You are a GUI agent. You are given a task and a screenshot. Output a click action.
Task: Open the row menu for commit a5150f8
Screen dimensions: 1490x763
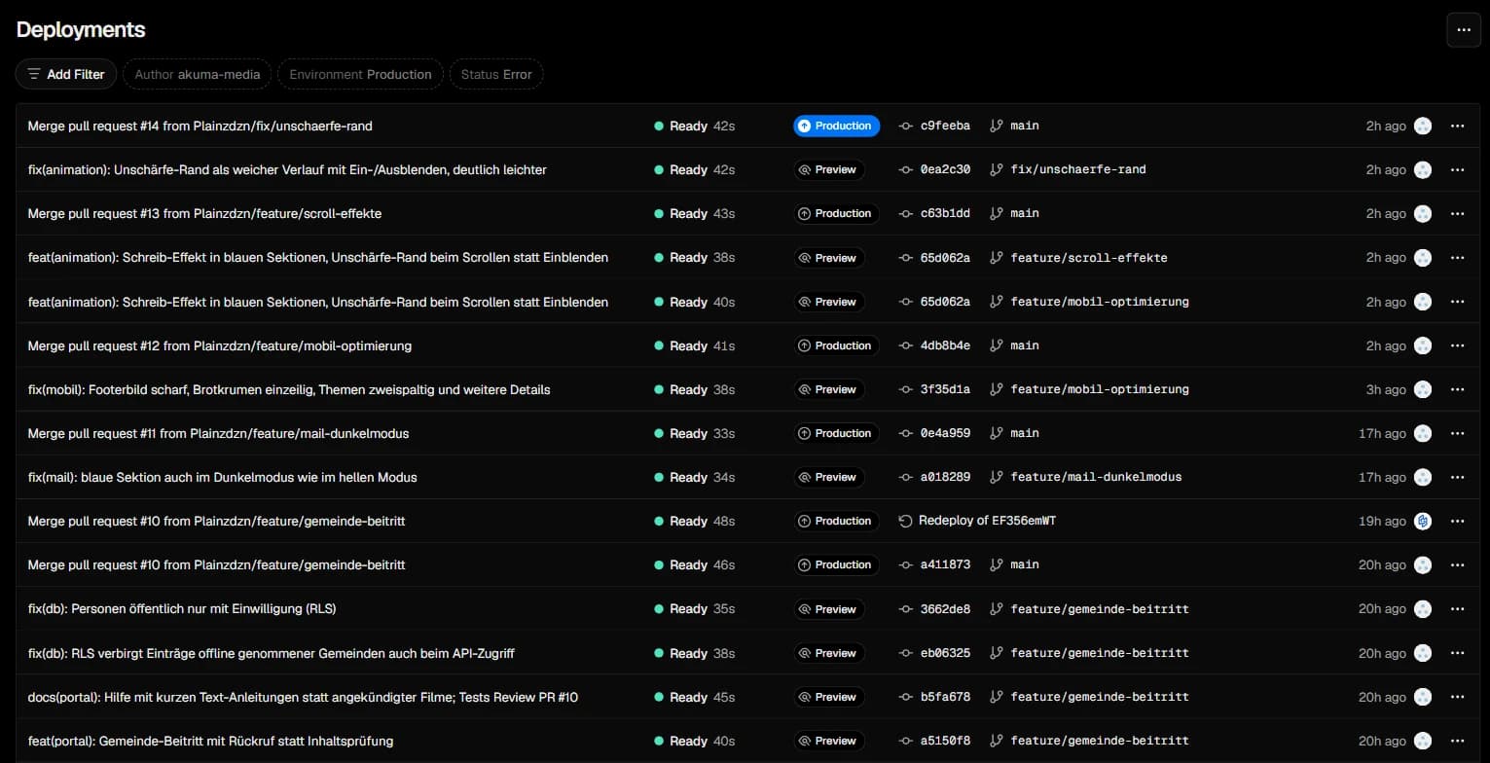pyautogui.click(x=1457, y=741)
